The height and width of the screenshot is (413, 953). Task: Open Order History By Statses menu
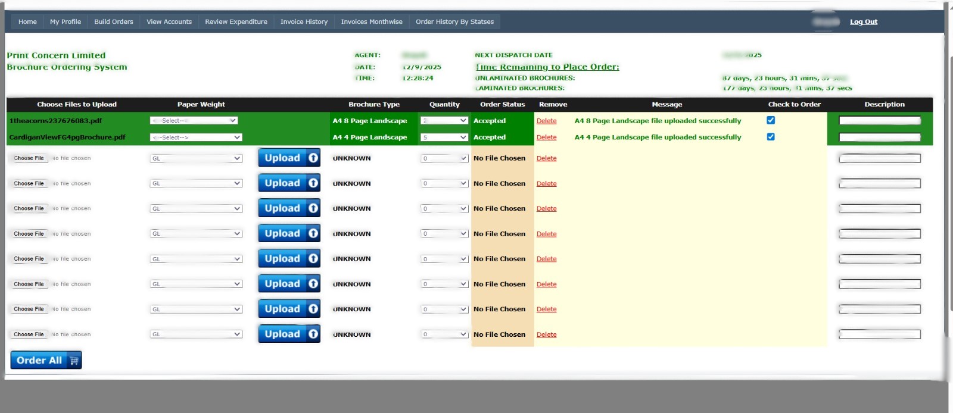pos(454,22)
